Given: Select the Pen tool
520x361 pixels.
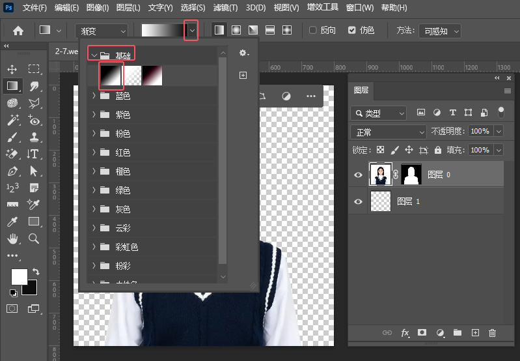Looking at the screenshot, I should [x=12, y=171].
